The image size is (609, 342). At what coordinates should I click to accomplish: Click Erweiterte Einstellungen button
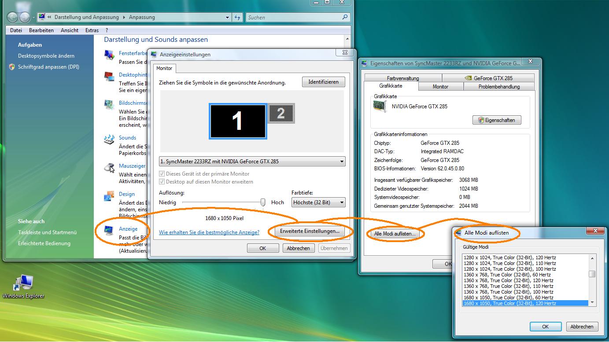point(310,231)
